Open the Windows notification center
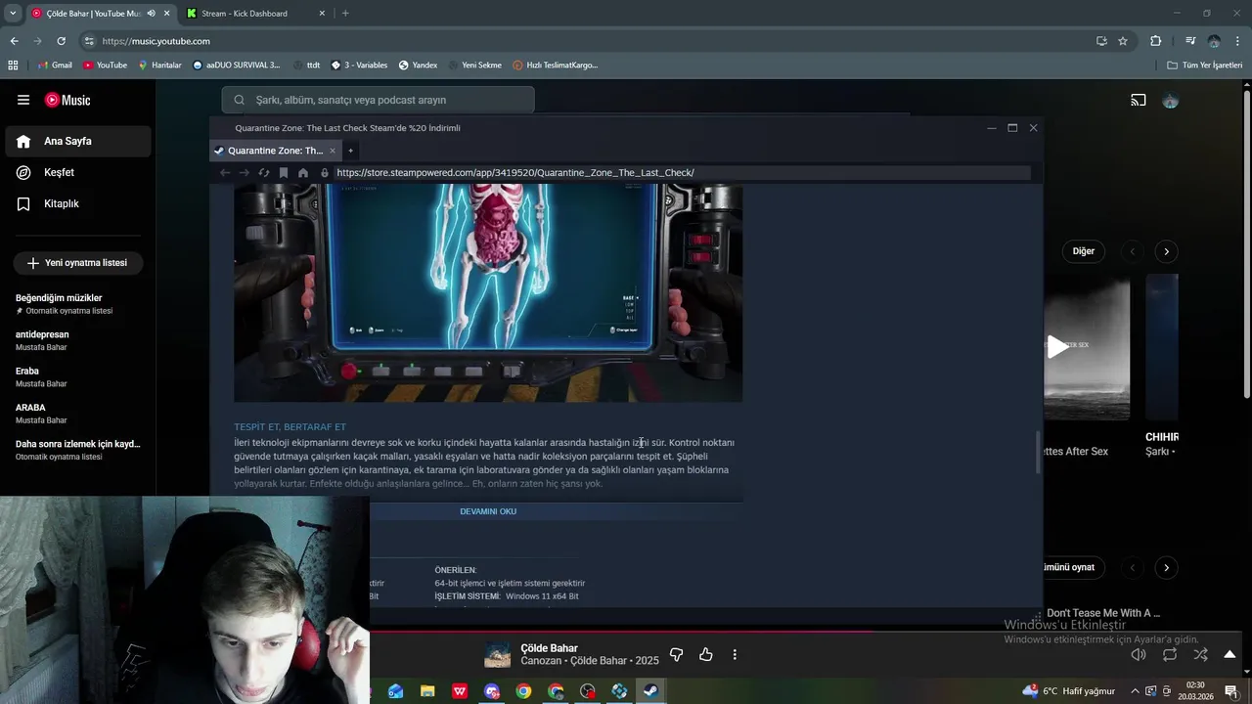This screenshot has width=1252, height=704. tap(1231, 691)
